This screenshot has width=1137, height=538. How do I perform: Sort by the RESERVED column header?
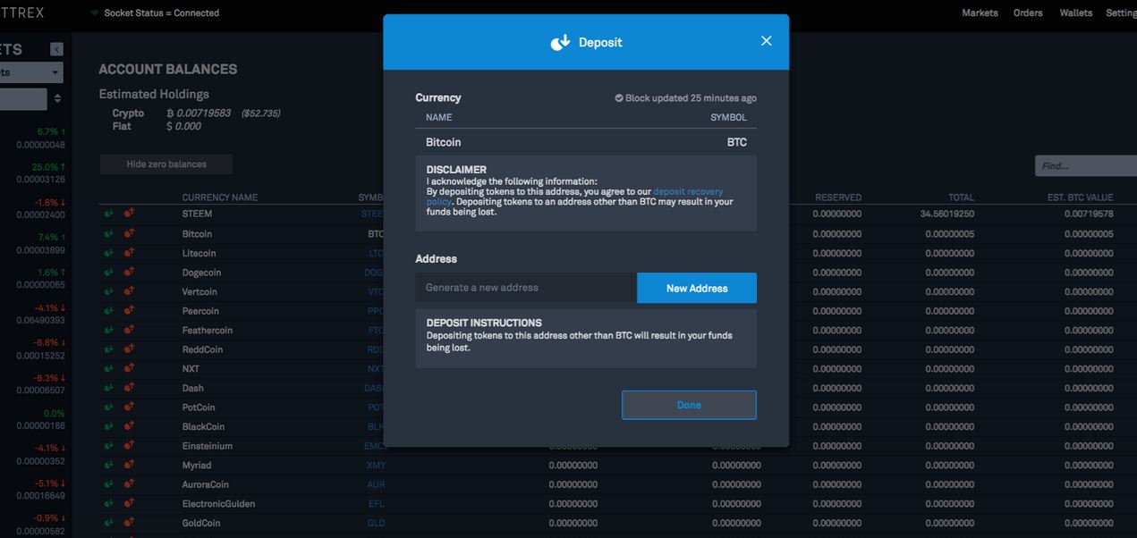coord(838,198)
